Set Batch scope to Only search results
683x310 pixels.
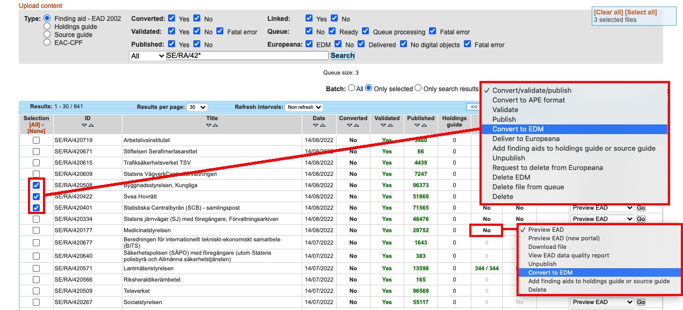419,88
